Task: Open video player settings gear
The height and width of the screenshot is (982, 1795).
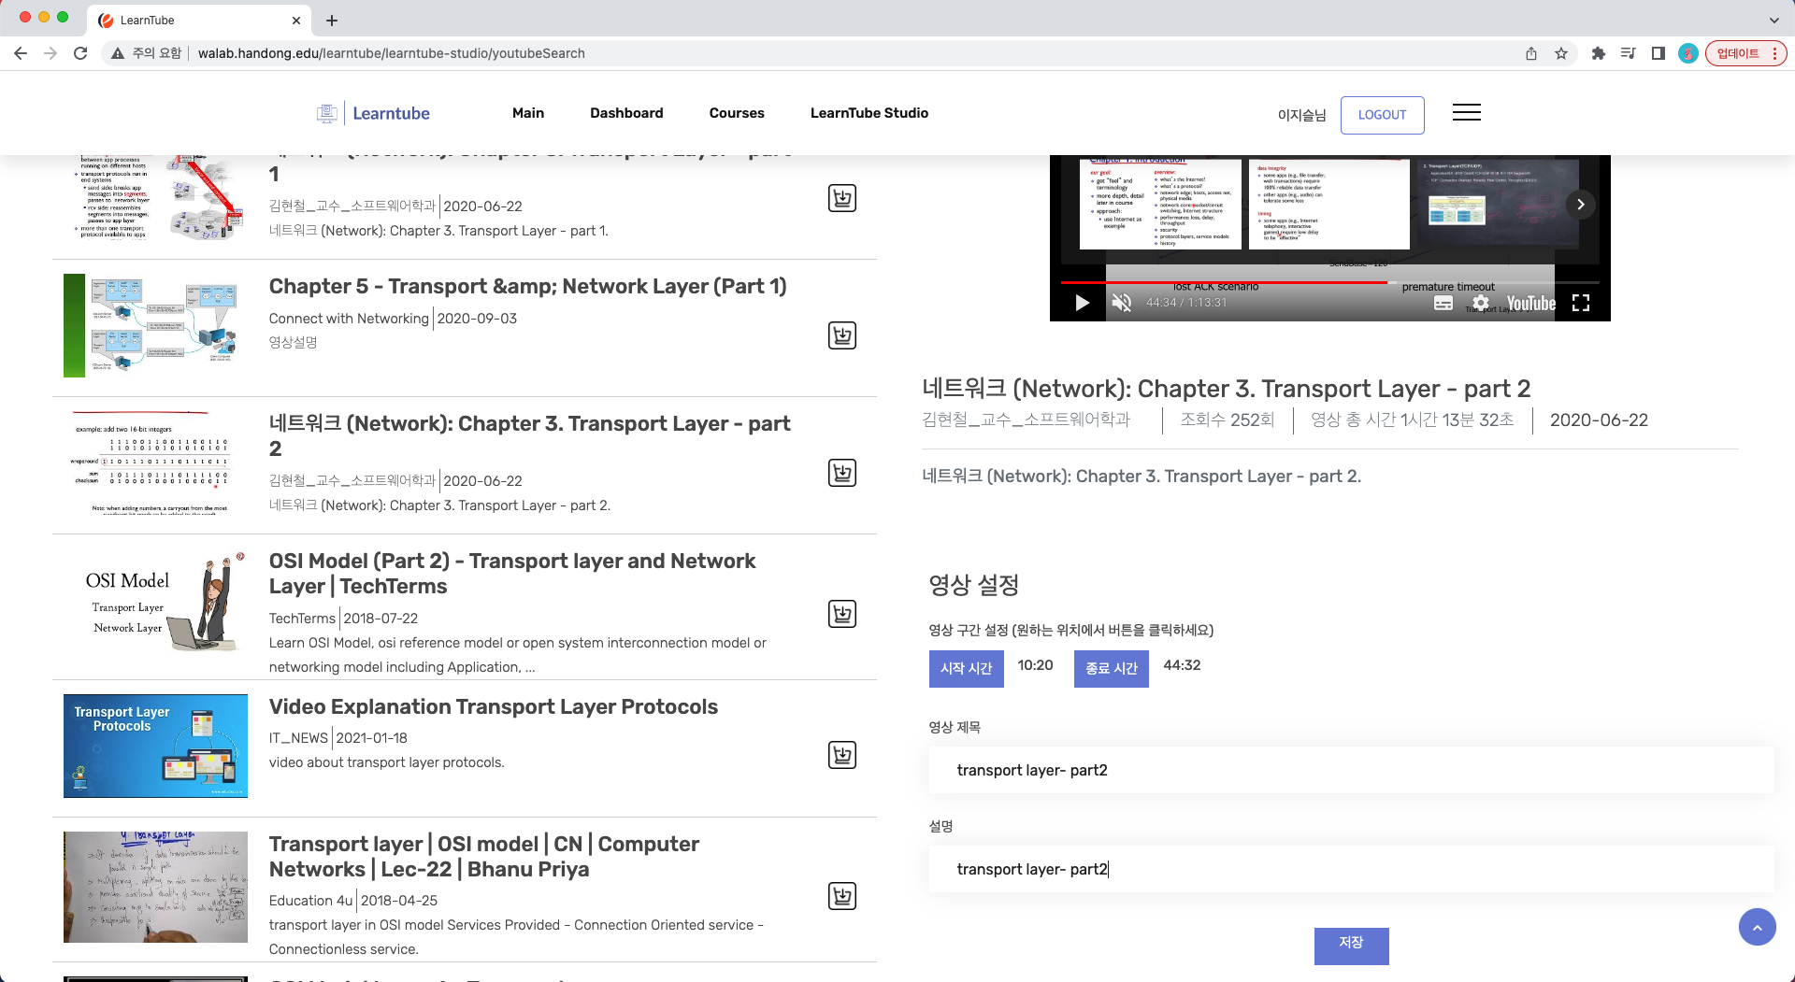Action: point(1481,303)
